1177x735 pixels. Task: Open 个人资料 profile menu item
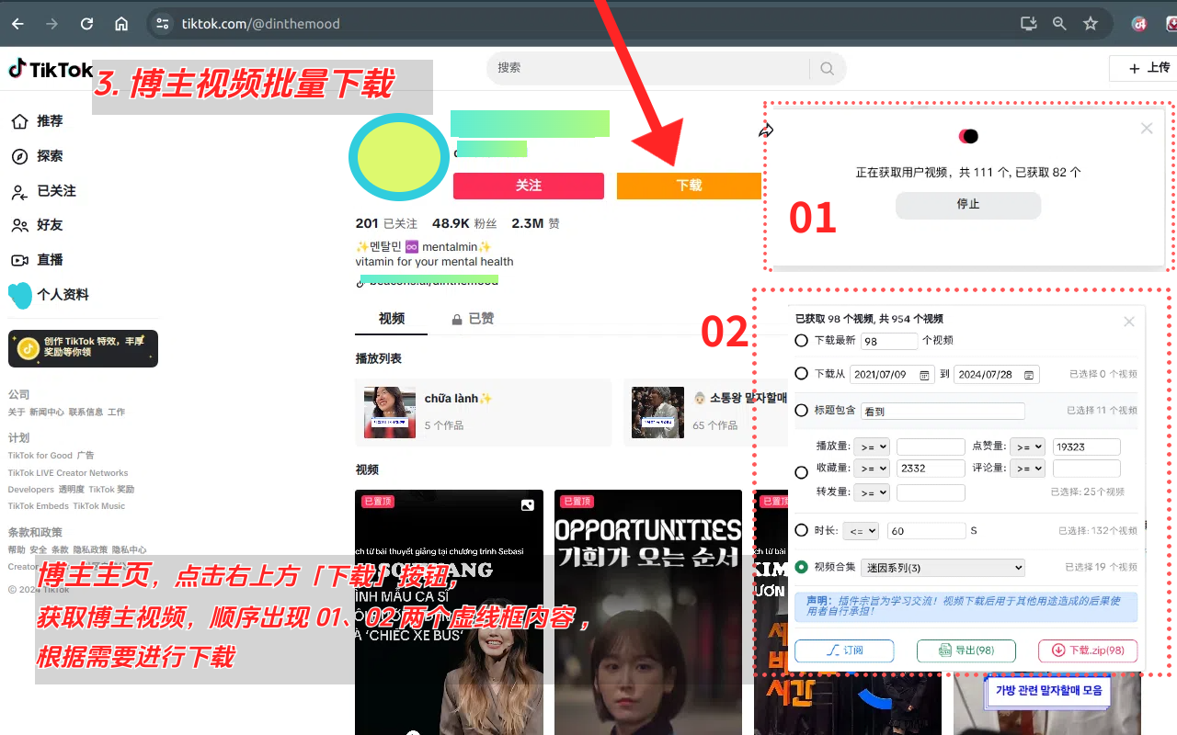tap(51, 295)
